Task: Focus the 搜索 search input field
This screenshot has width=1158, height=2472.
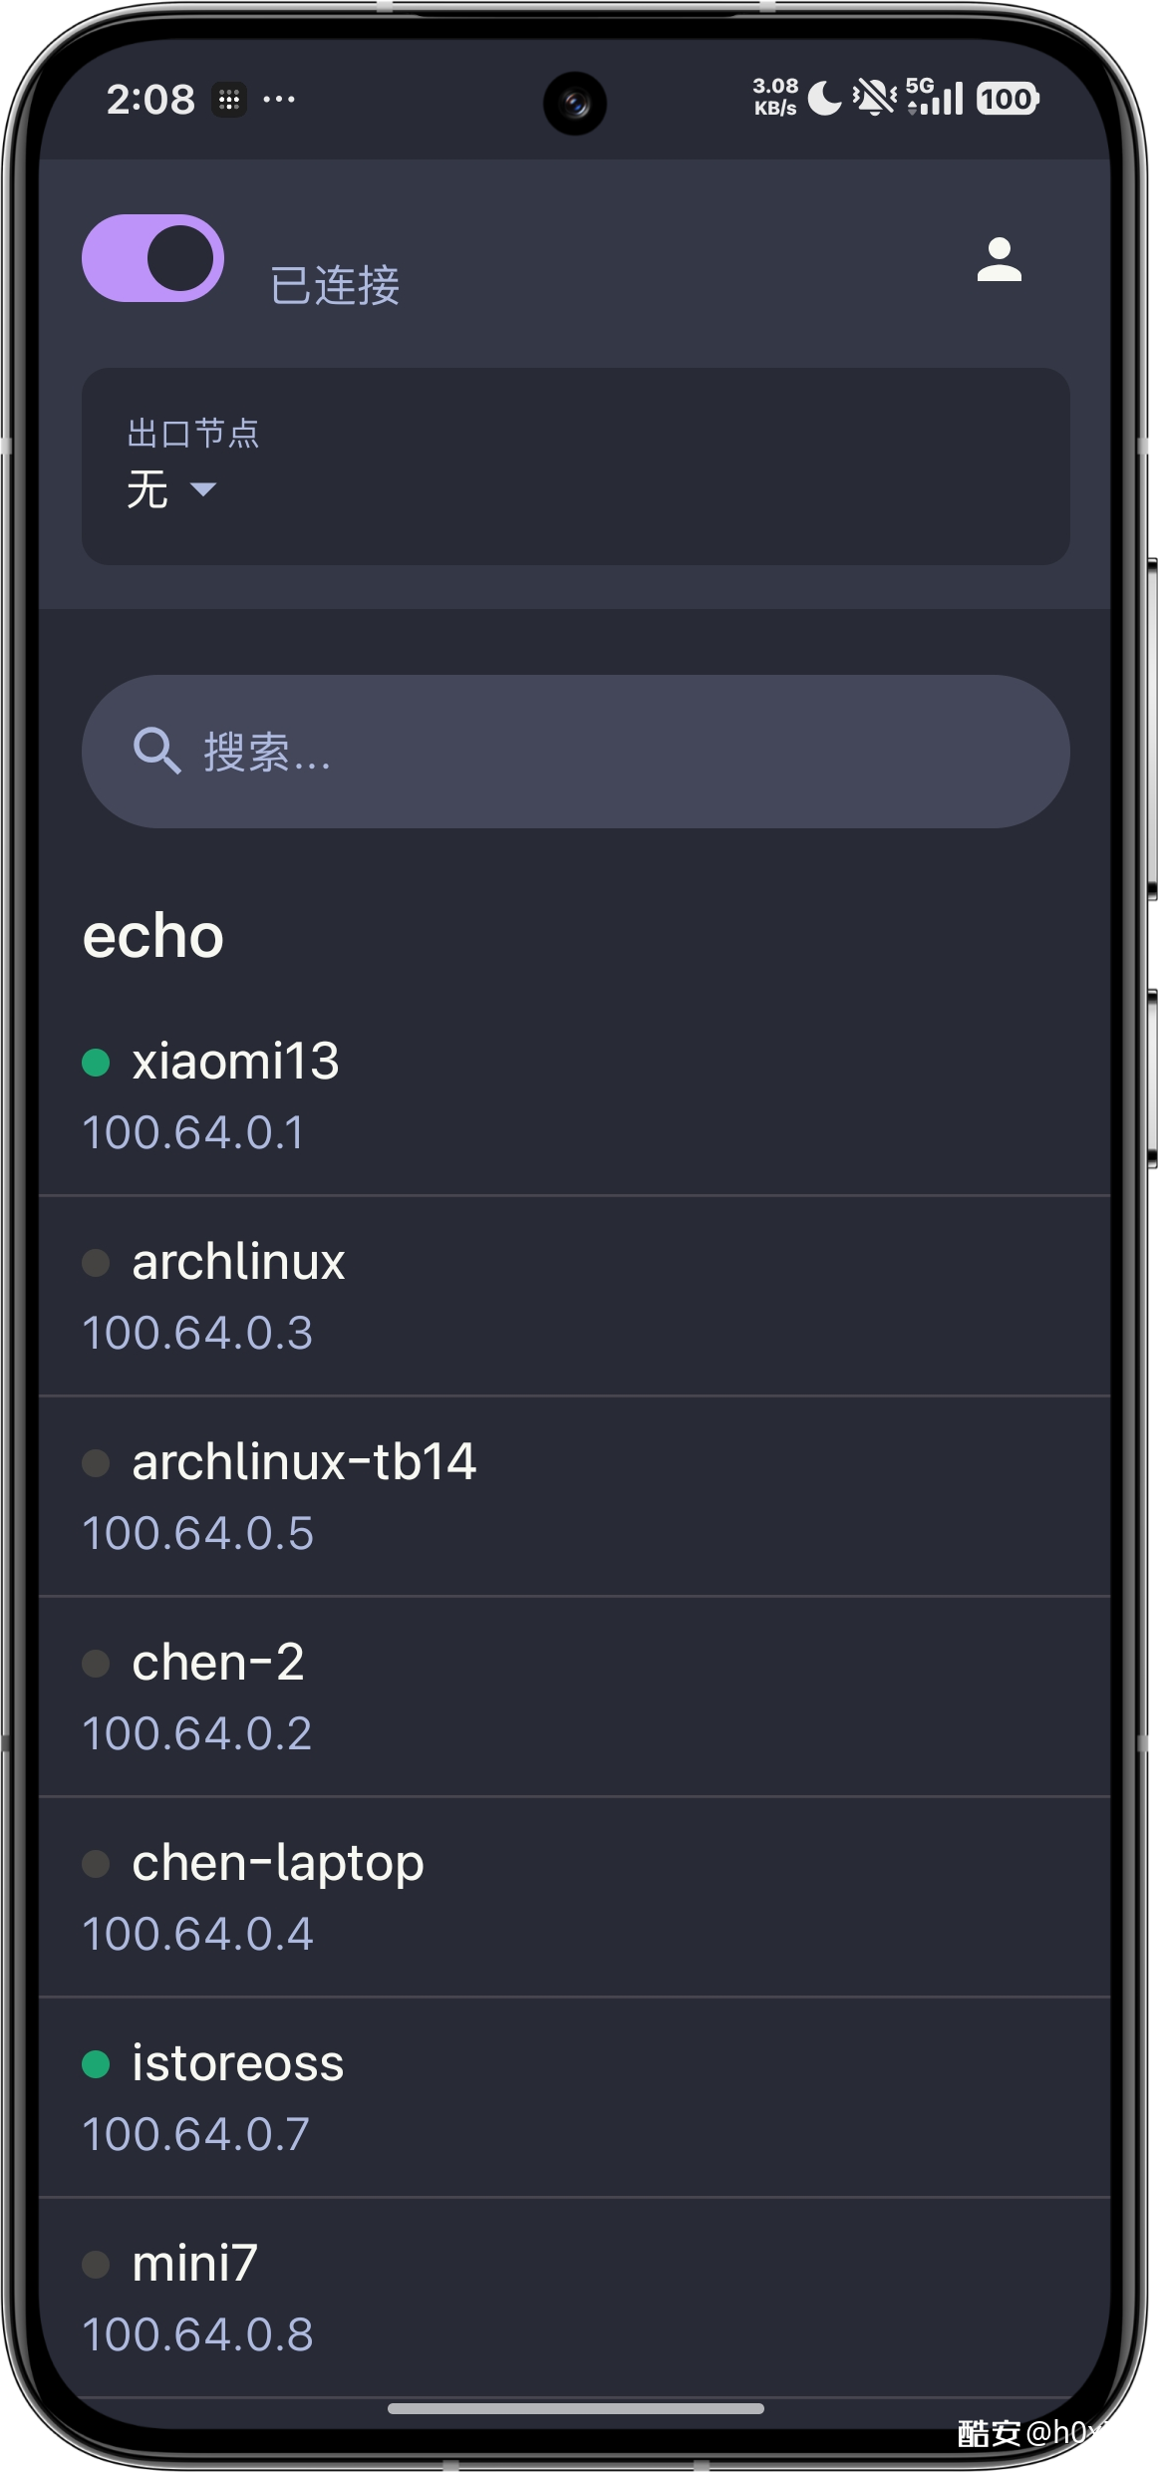Action: [598, 752]
